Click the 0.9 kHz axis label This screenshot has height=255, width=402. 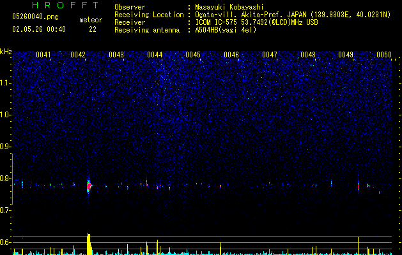point(6,147)
